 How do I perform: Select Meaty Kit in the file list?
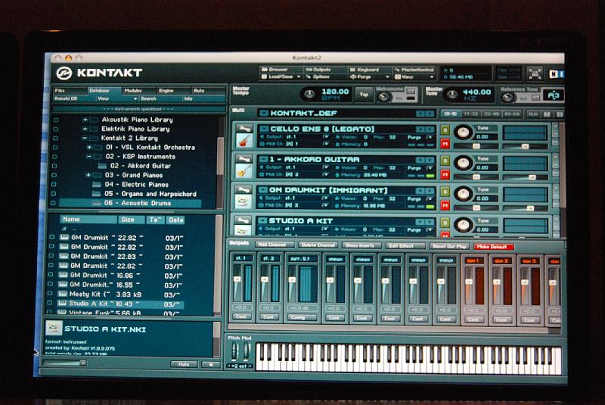pos(89,294)
